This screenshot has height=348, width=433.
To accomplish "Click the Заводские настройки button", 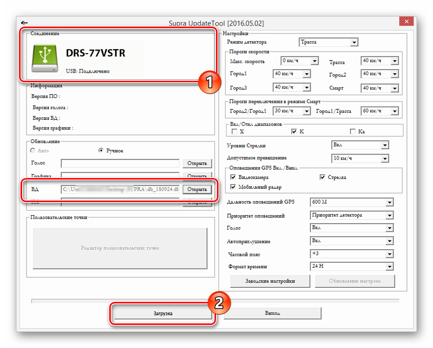I will [x=270, y=281].
